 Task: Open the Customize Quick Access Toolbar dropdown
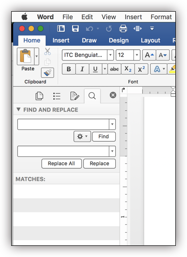[x=152, y=28]
